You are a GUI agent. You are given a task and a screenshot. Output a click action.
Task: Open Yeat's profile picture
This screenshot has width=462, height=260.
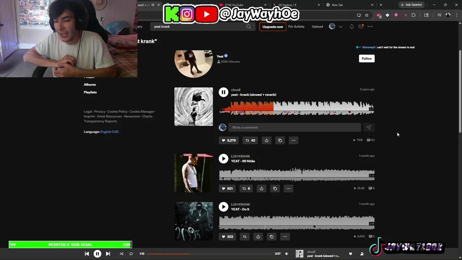pyautogui.click(x=193, y=64)
